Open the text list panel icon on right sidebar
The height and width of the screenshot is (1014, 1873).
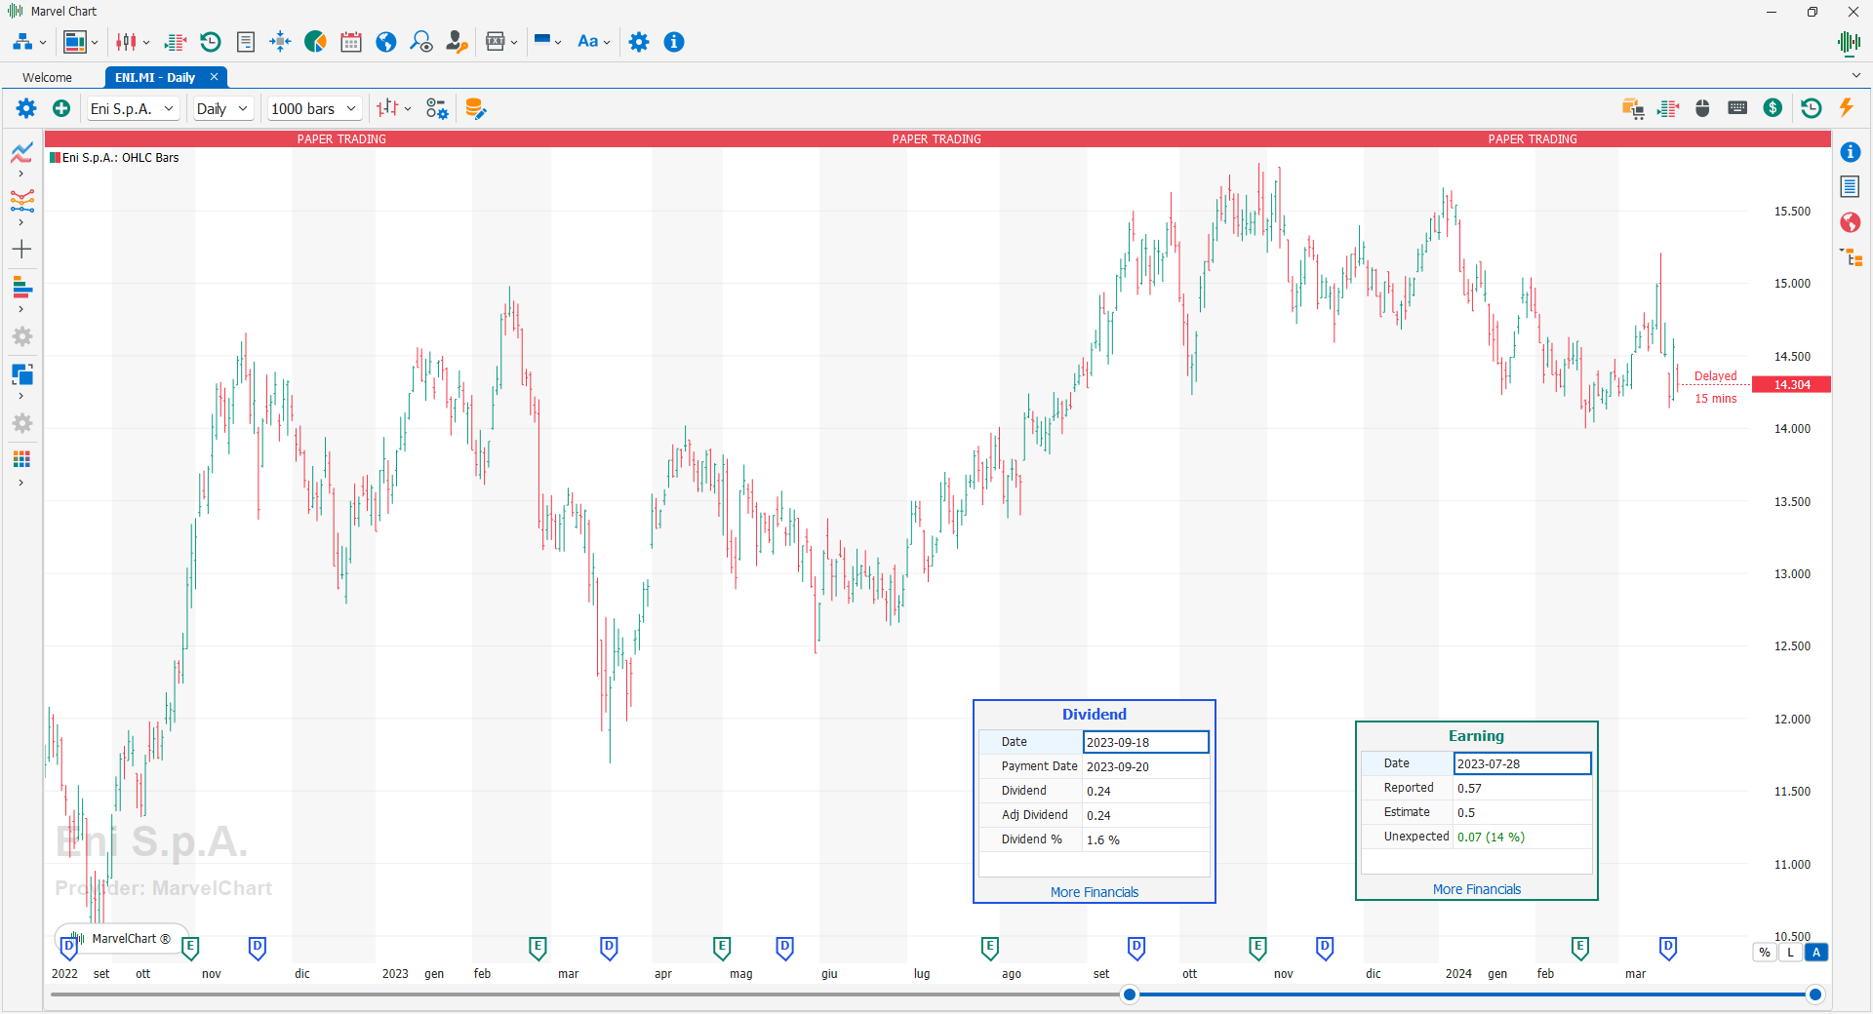point(1851,186)
